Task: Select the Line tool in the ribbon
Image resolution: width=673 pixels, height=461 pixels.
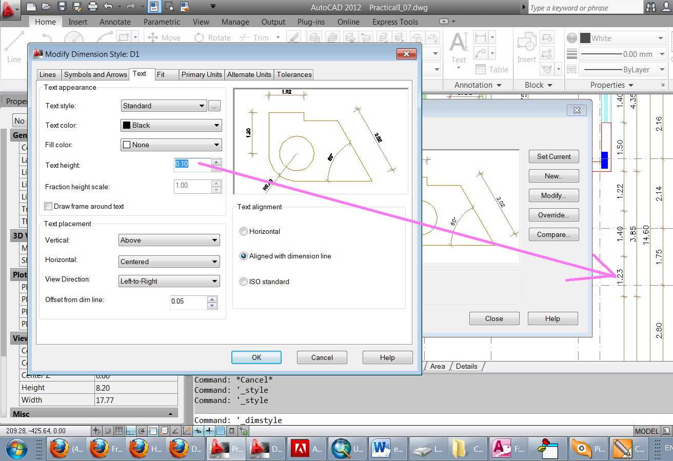Action: tap(14, 47)
